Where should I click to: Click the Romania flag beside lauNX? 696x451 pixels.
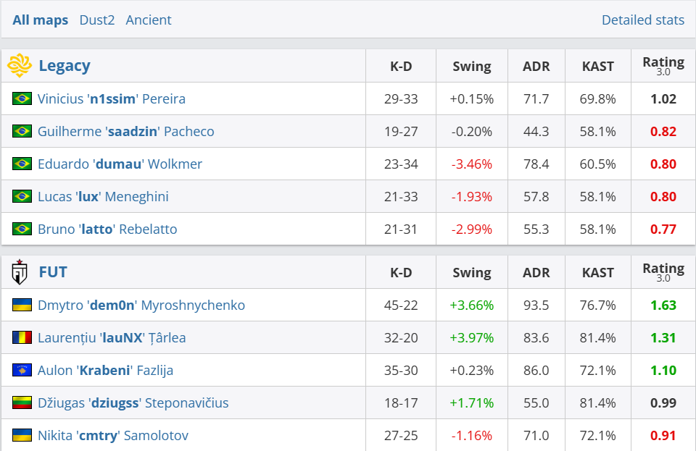(x=22, y=337)
